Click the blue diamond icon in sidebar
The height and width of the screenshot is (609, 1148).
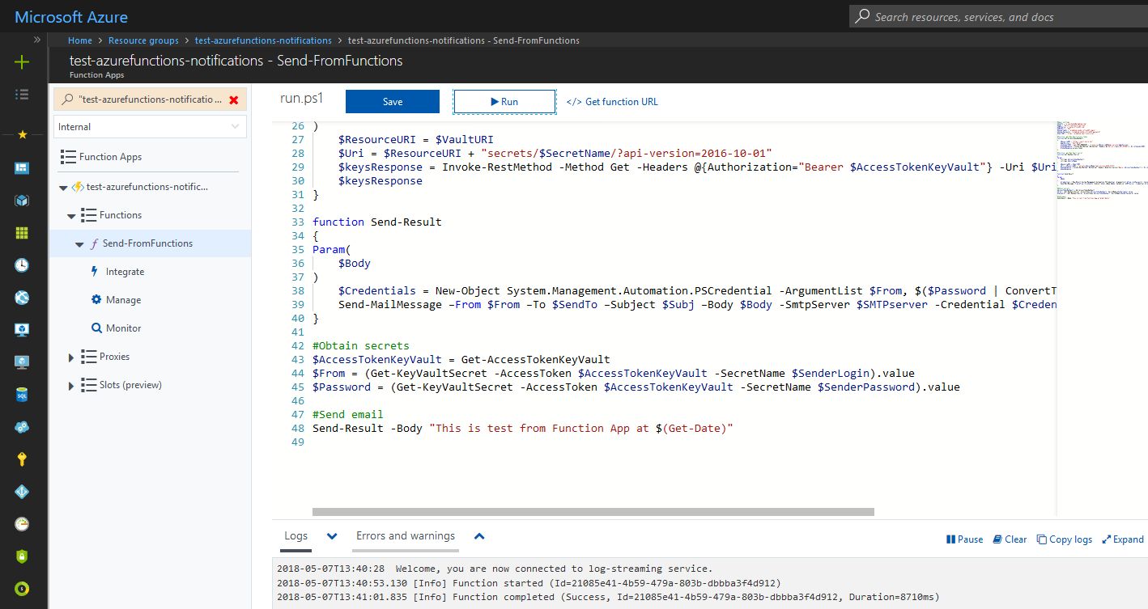pyautogui.click(x=22, y=492)
